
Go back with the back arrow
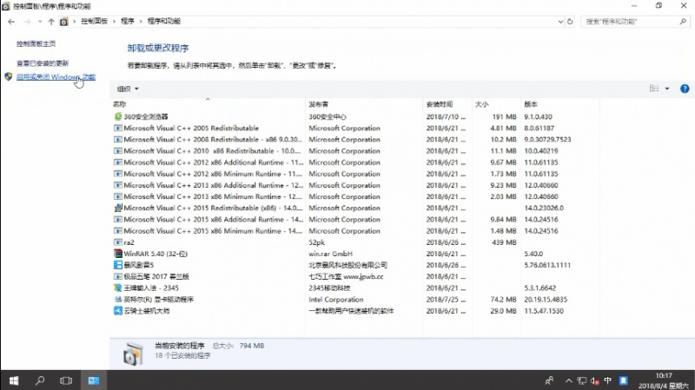[x=11, y=21]
